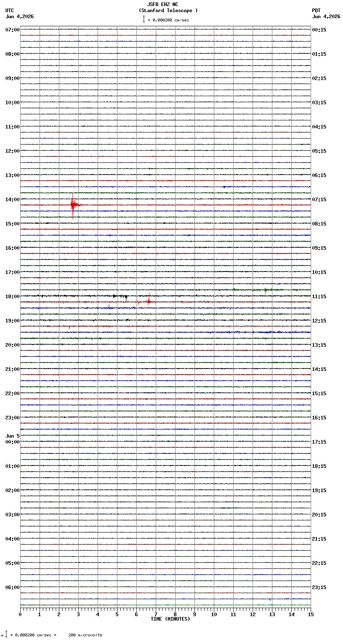Click the TIME (MINUTES) axis label

(170, 619)
